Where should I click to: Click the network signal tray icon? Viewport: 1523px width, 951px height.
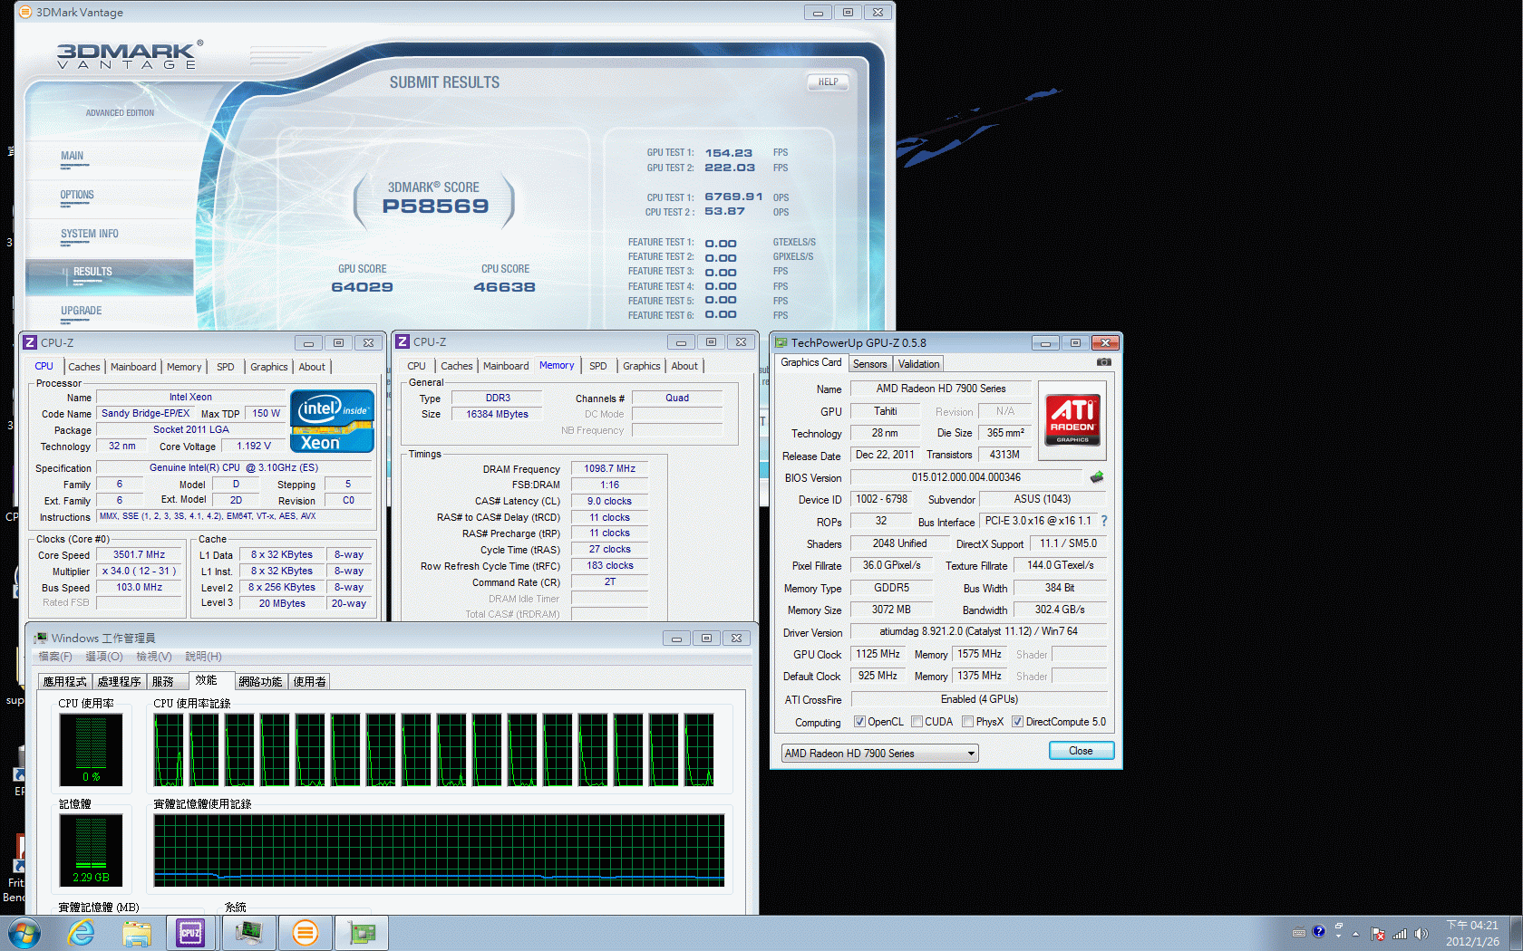[x=1400, y=934]
